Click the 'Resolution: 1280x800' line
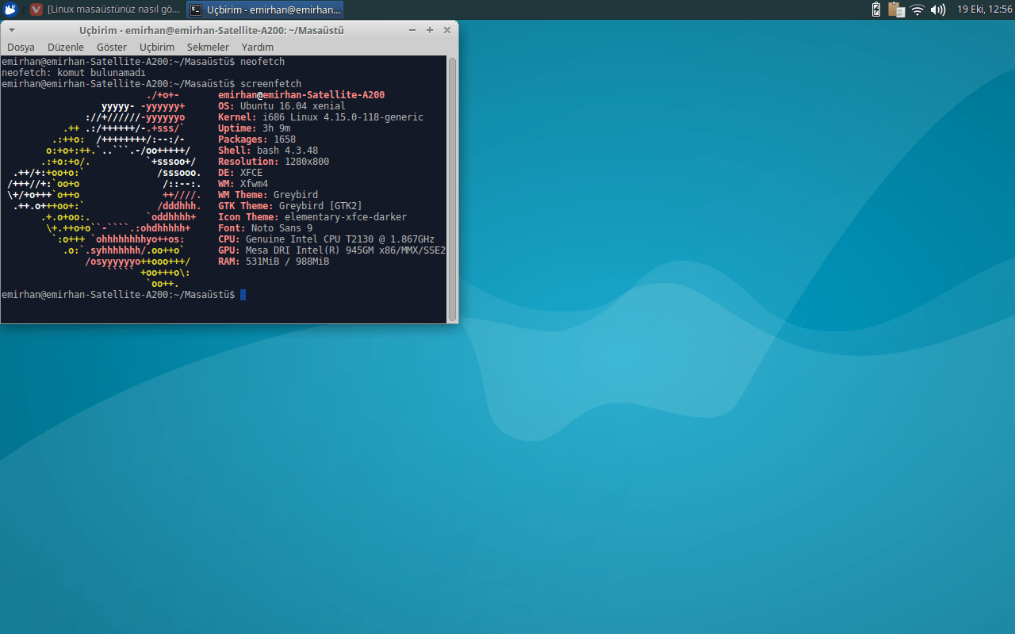The width and height of the screenshot is (1015, 634). point(274,162)
